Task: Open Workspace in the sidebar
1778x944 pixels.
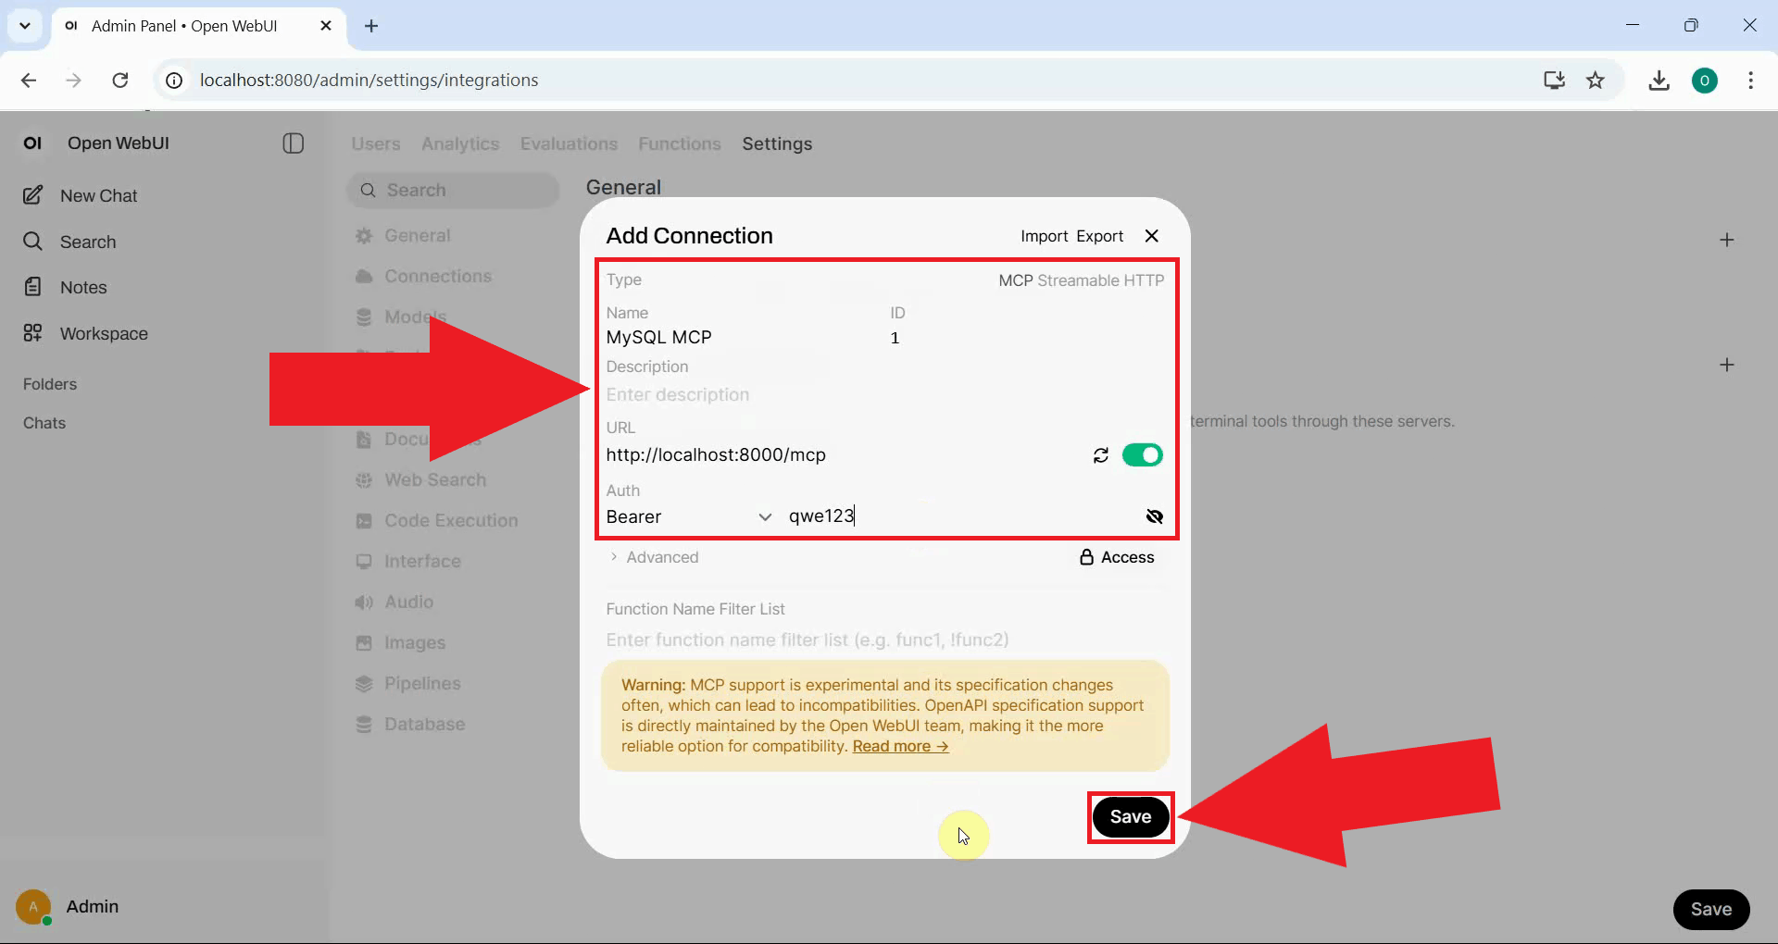Action: (104, 333)
